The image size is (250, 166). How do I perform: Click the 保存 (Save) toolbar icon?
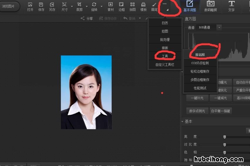pos(41,7)
